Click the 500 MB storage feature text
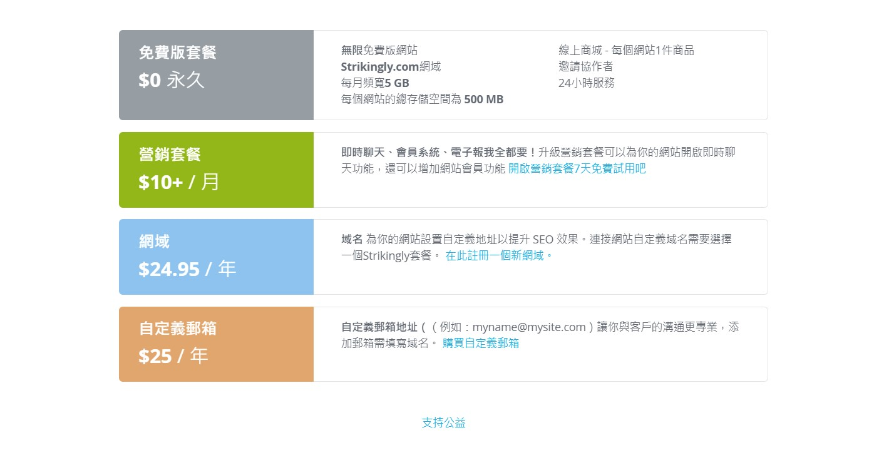 [422, 100]
